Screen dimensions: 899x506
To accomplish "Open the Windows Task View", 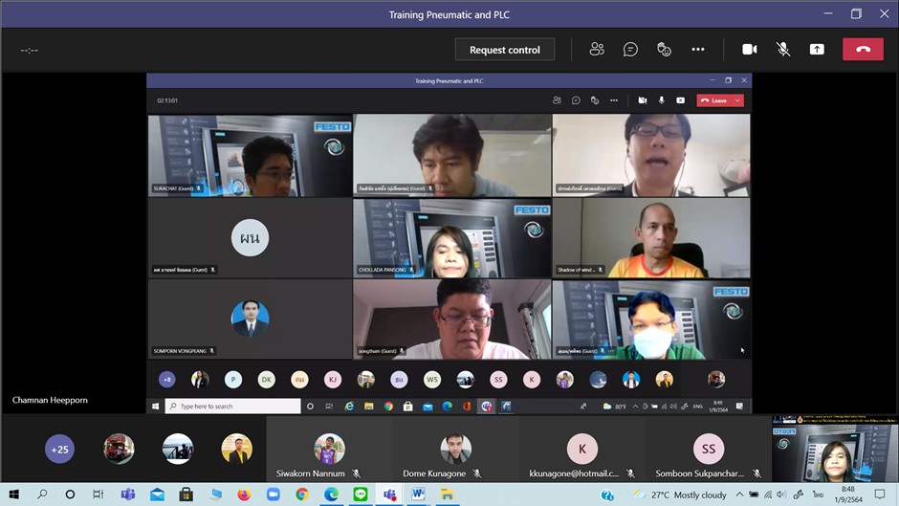I will 98,495.
